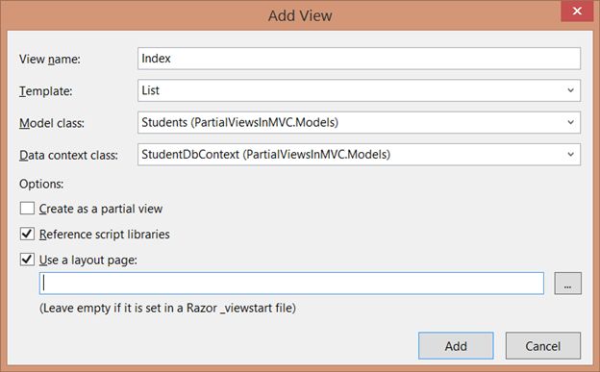This screenshot has height=372, width=600.
Task: Click the StudentDbContext combo box text
Action: [x=266, y=155]
